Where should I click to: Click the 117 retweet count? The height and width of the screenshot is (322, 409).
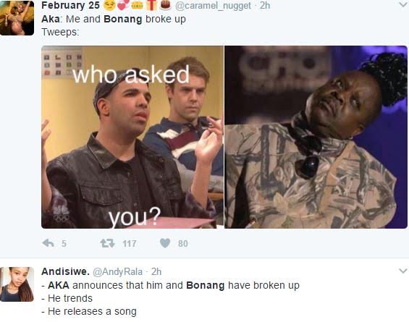130,244
